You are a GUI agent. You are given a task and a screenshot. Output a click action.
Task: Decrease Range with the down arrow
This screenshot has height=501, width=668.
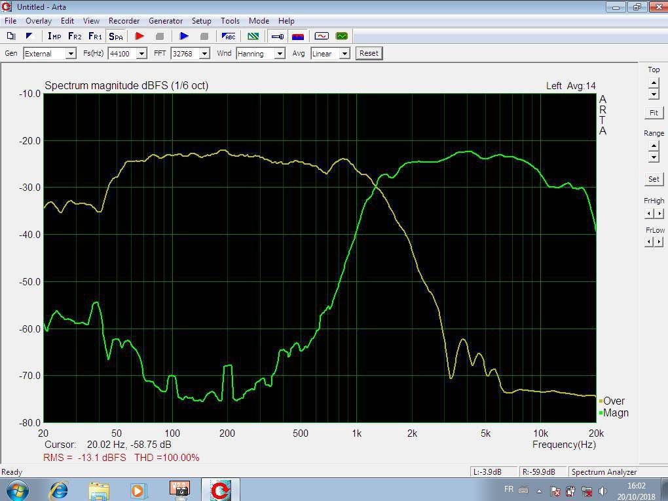(x=654, y=157)
